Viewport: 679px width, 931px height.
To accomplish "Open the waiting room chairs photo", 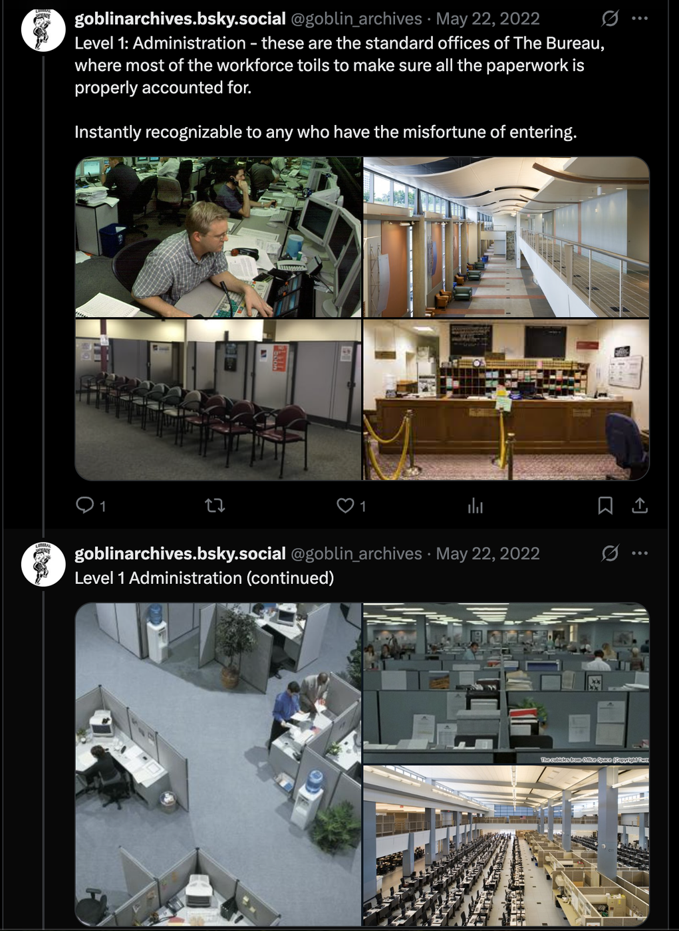I will point(218,400).
